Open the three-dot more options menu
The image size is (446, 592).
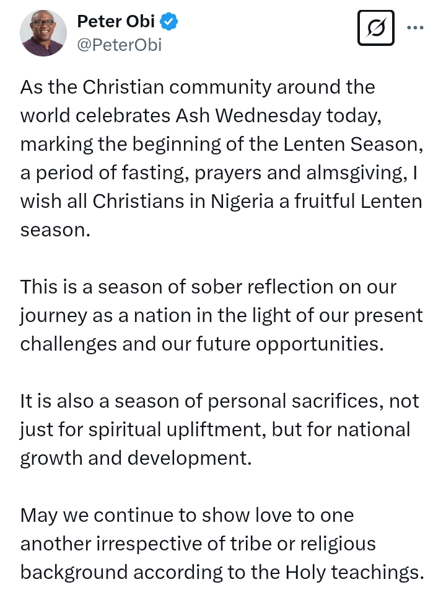tap(415, 27)
